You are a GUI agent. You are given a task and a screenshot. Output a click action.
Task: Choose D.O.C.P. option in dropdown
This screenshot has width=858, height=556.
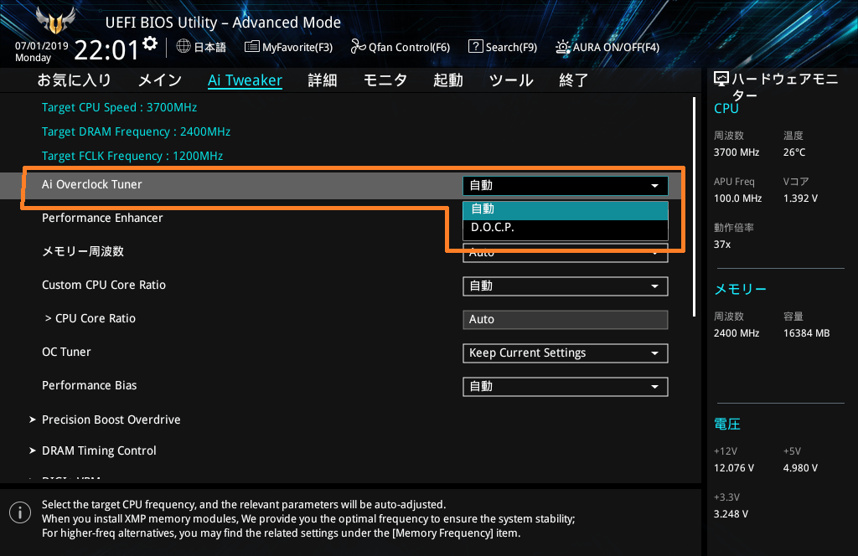coord(566,228)
